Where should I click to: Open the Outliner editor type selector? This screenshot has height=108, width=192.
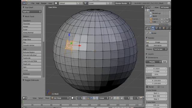[x=148, y=7]
